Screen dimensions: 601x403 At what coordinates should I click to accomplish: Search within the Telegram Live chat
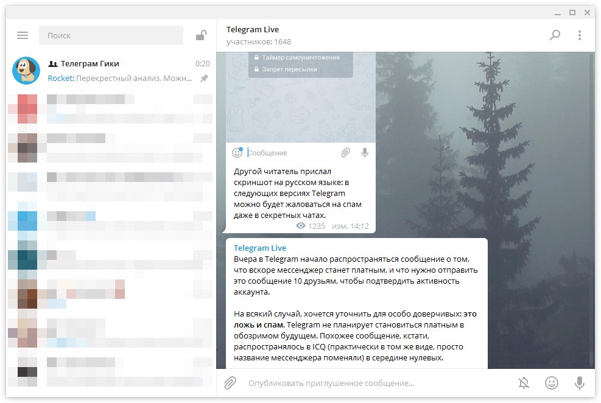click(x=555, y=35)
